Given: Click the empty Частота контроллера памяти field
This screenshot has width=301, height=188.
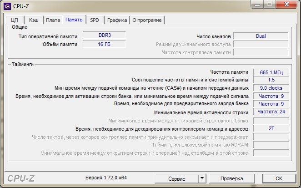Looking at the screenshot, I should pos(261,52).
